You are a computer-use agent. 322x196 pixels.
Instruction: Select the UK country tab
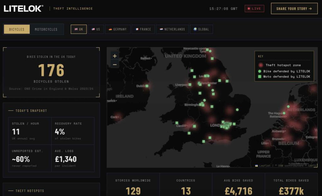pos(79,29)
